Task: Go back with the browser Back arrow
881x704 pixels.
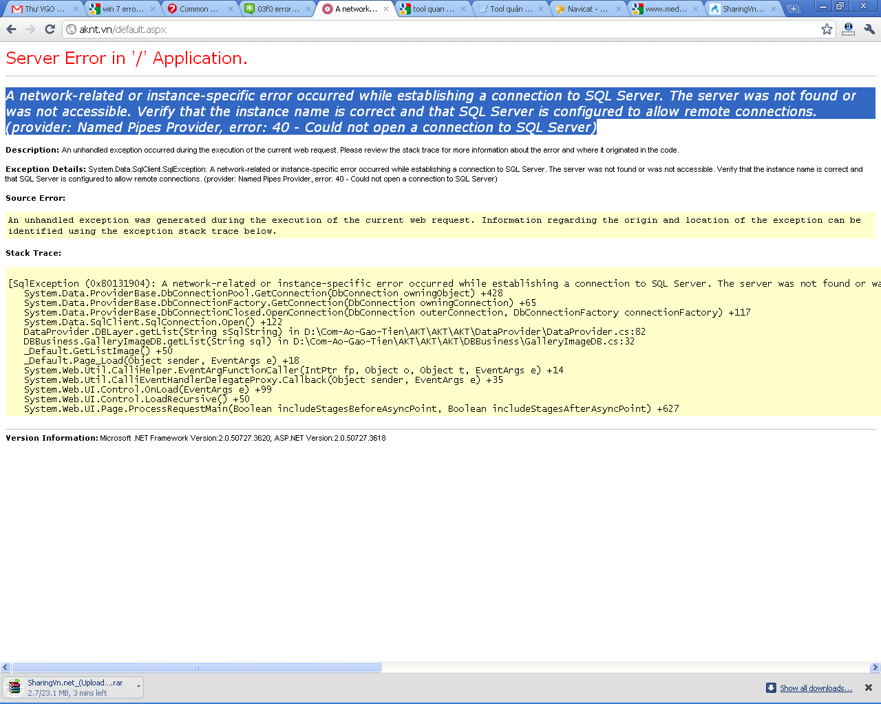Action: (11, 30)
